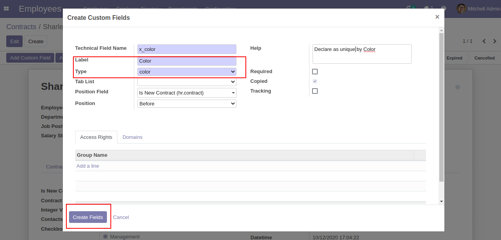This screenshot has width=501, height=240.
Task: Click the Create Custom Fields dialog title
Action: [98, 18]
